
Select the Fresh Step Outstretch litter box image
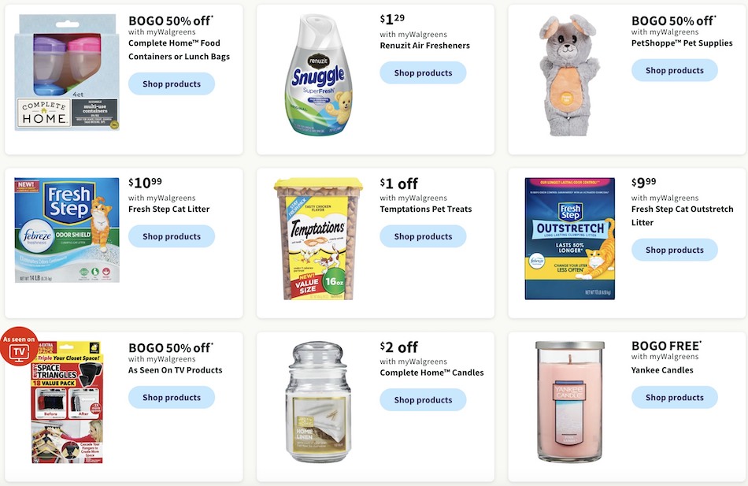click(569, 239)
